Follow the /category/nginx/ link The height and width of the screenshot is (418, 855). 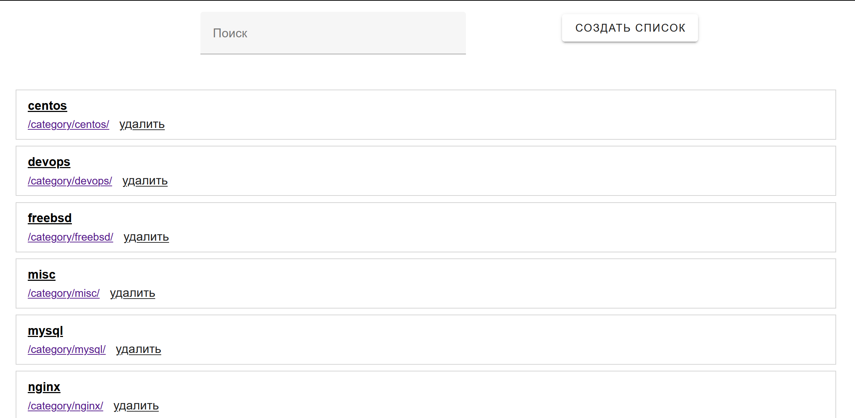tap(65, 406)
